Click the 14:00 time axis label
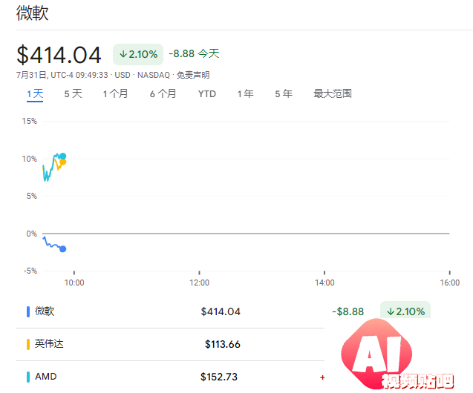Viewport: 473px width, 393px height. point(324,283)
